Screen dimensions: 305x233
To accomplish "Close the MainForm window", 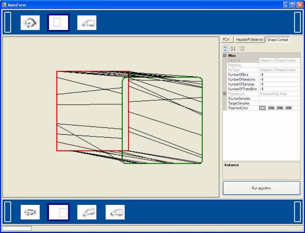I will point(300,5).
